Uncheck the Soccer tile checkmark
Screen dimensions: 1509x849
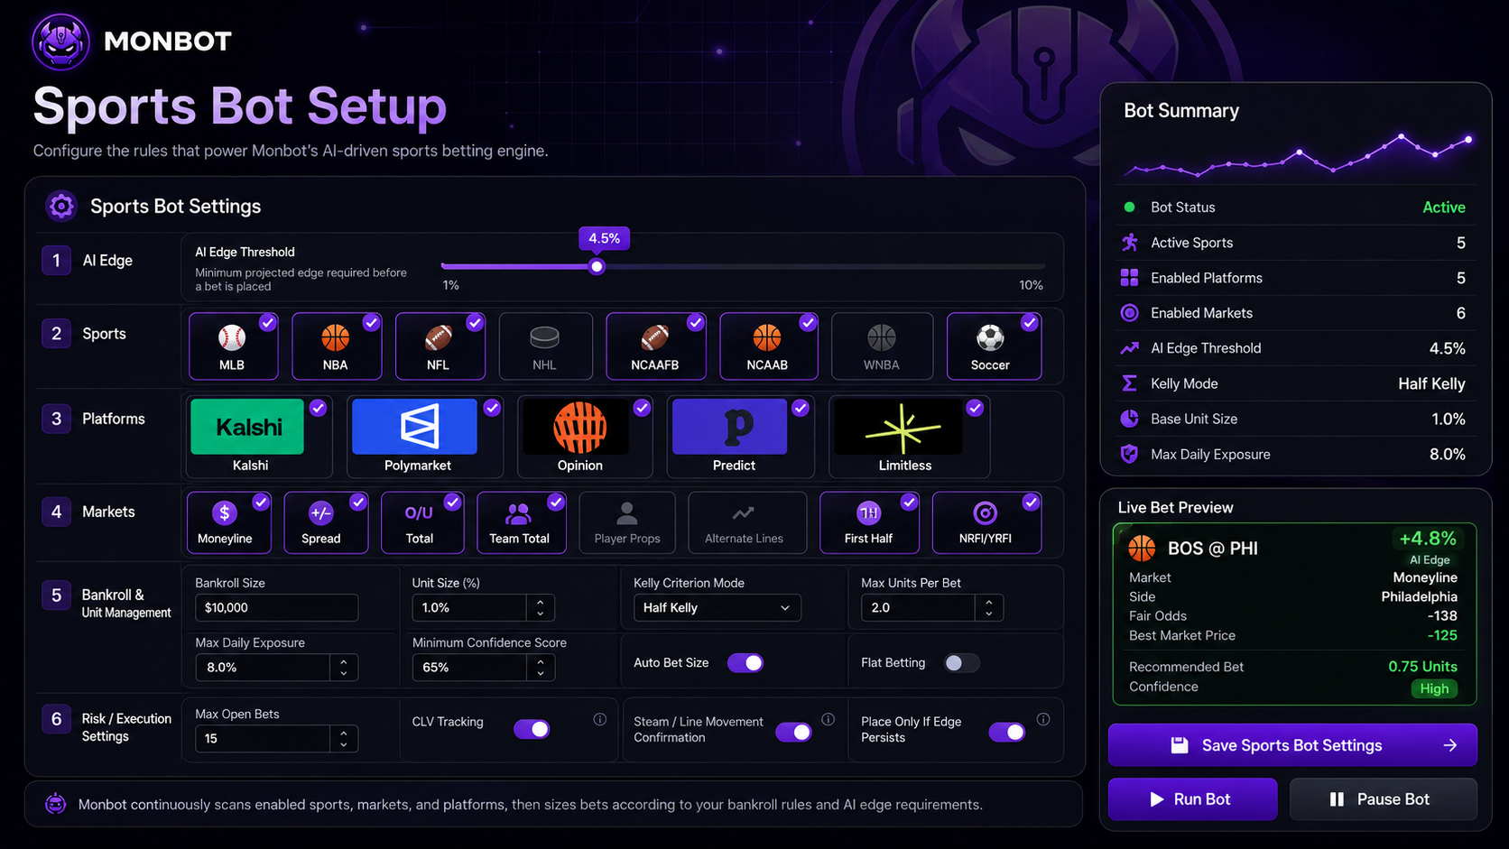[x=1030, y=323]
